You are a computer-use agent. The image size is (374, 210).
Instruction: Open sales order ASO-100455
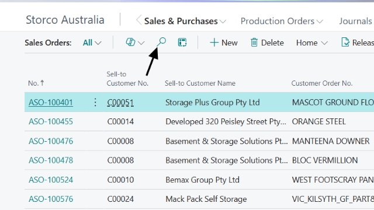[x=51, y=122]
